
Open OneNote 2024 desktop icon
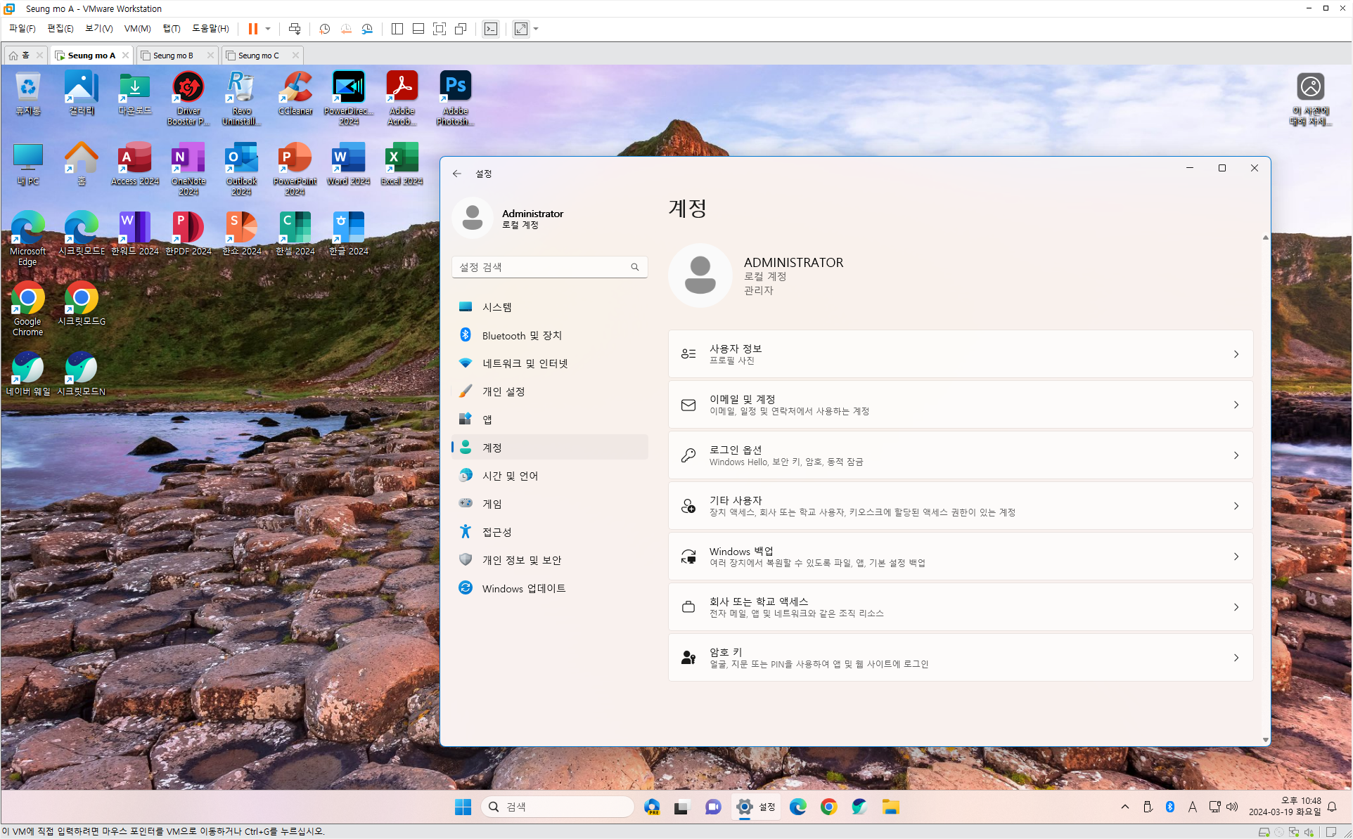[x=188, y=169]
